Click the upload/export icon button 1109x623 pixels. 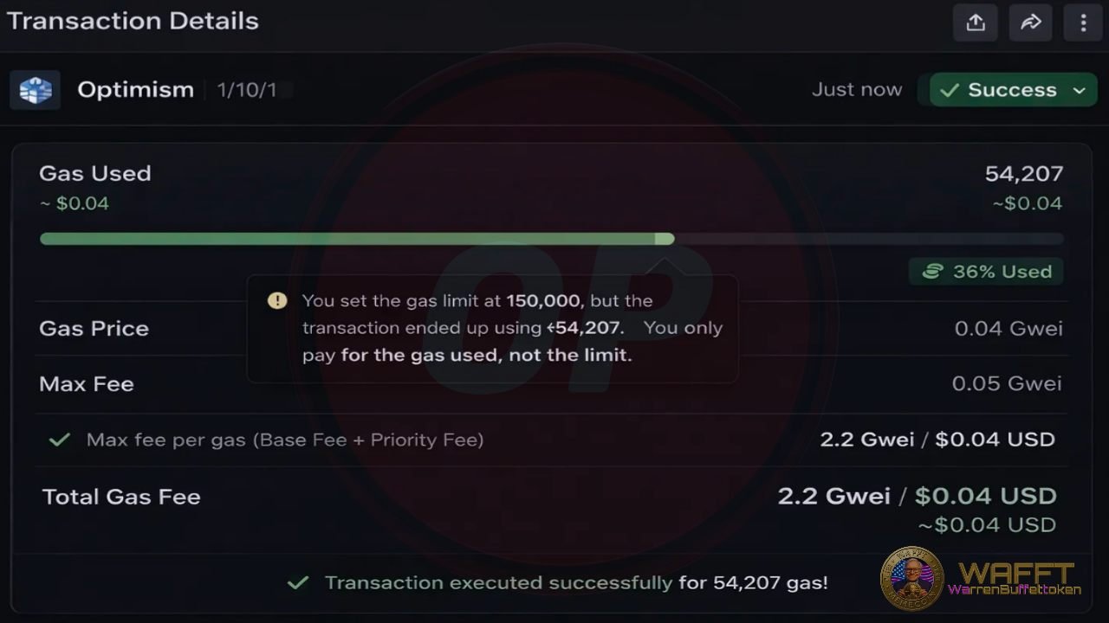(x=976, y=23)
